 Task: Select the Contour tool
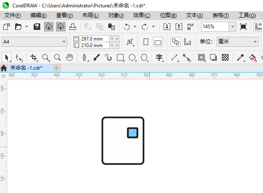pos(201,58)
